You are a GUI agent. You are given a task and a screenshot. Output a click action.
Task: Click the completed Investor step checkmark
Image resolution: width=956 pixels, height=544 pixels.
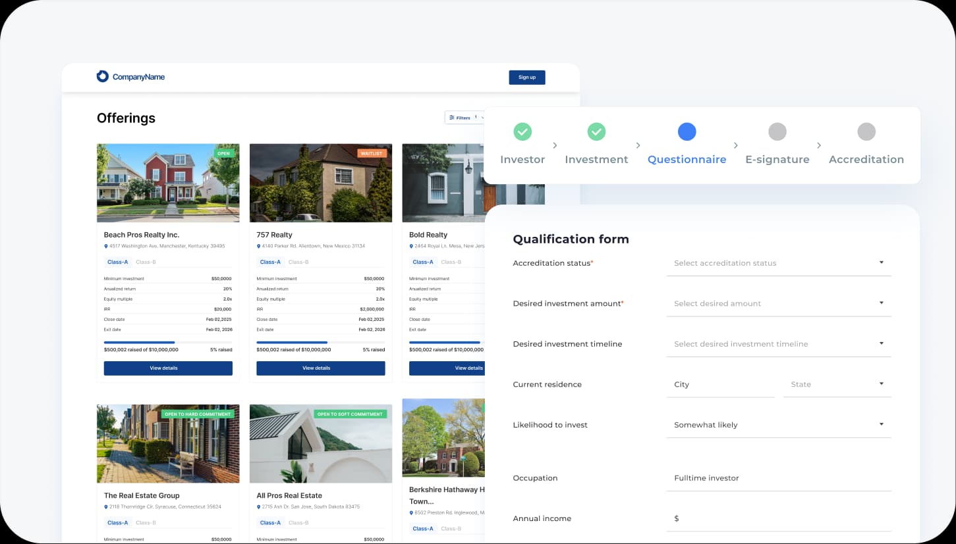coord(522,132)
